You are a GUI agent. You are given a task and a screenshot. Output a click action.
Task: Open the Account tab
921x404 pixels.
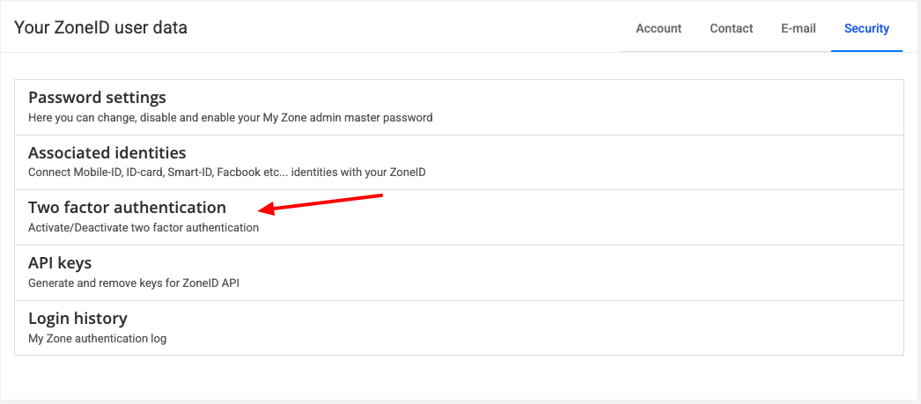pyautogui.click(x=659, y=28)
